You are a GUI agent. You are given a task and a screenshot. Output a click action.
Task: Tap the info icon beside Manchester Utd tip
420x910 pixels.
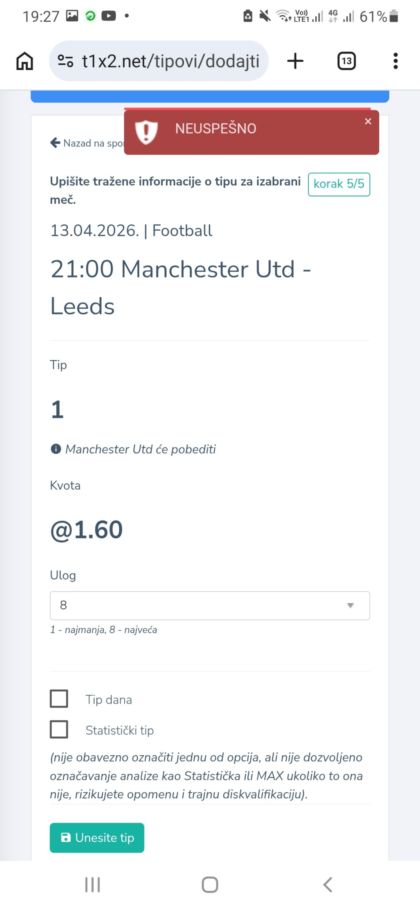[56, 449]
